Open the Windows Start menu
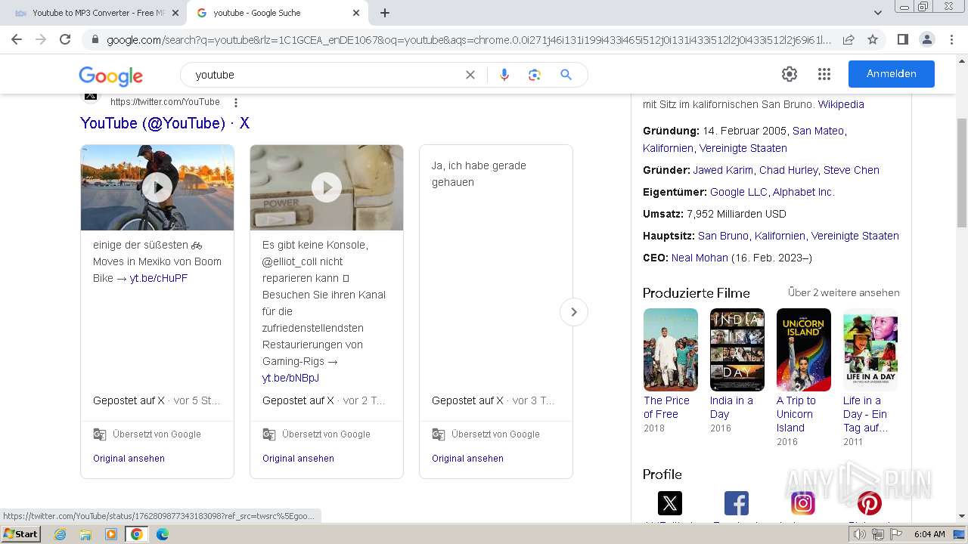 pos(21,534)
